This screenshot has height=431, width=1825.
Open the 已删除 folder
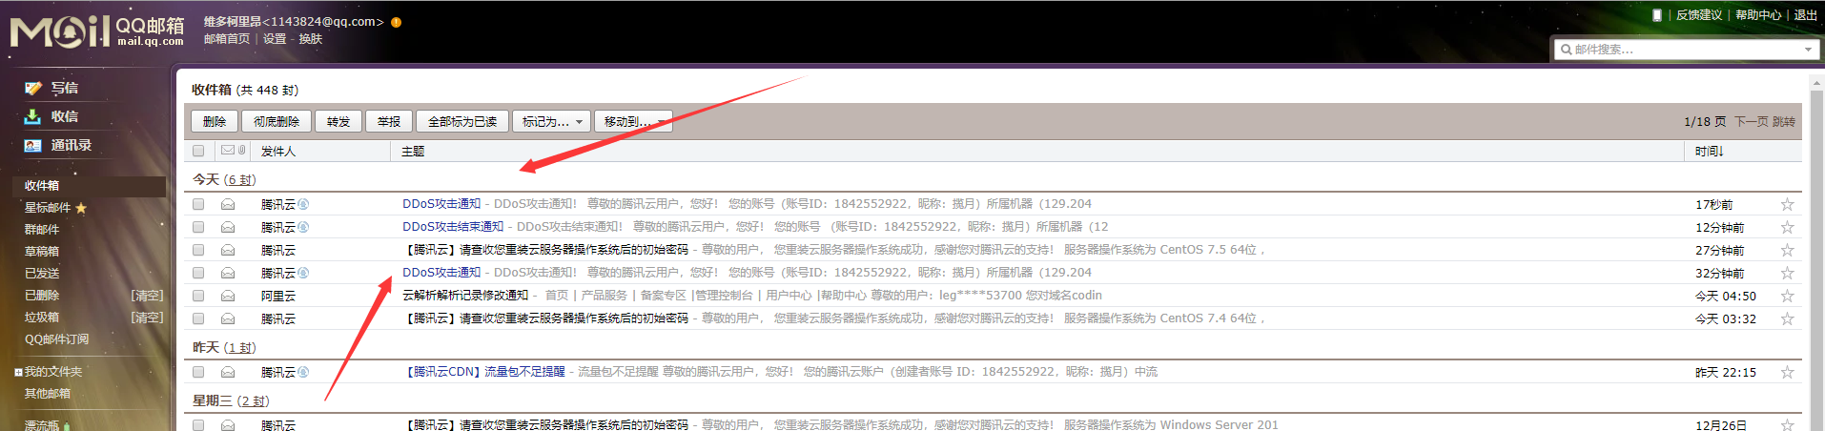[42, 296]
